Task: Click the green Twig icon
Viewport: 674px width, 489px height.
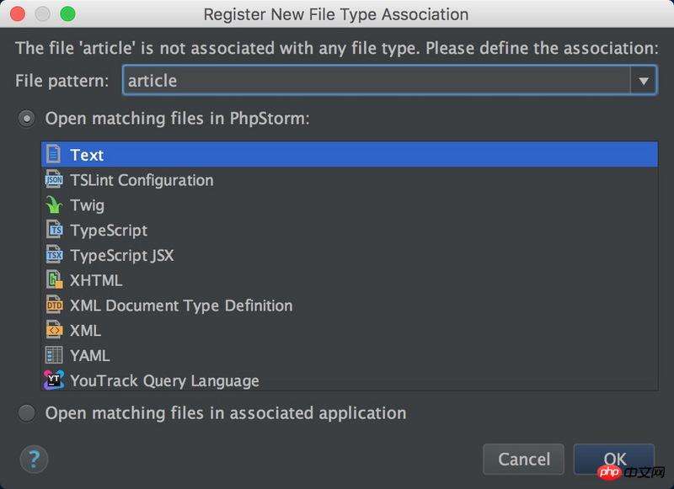Action: (x=54, y=205)
